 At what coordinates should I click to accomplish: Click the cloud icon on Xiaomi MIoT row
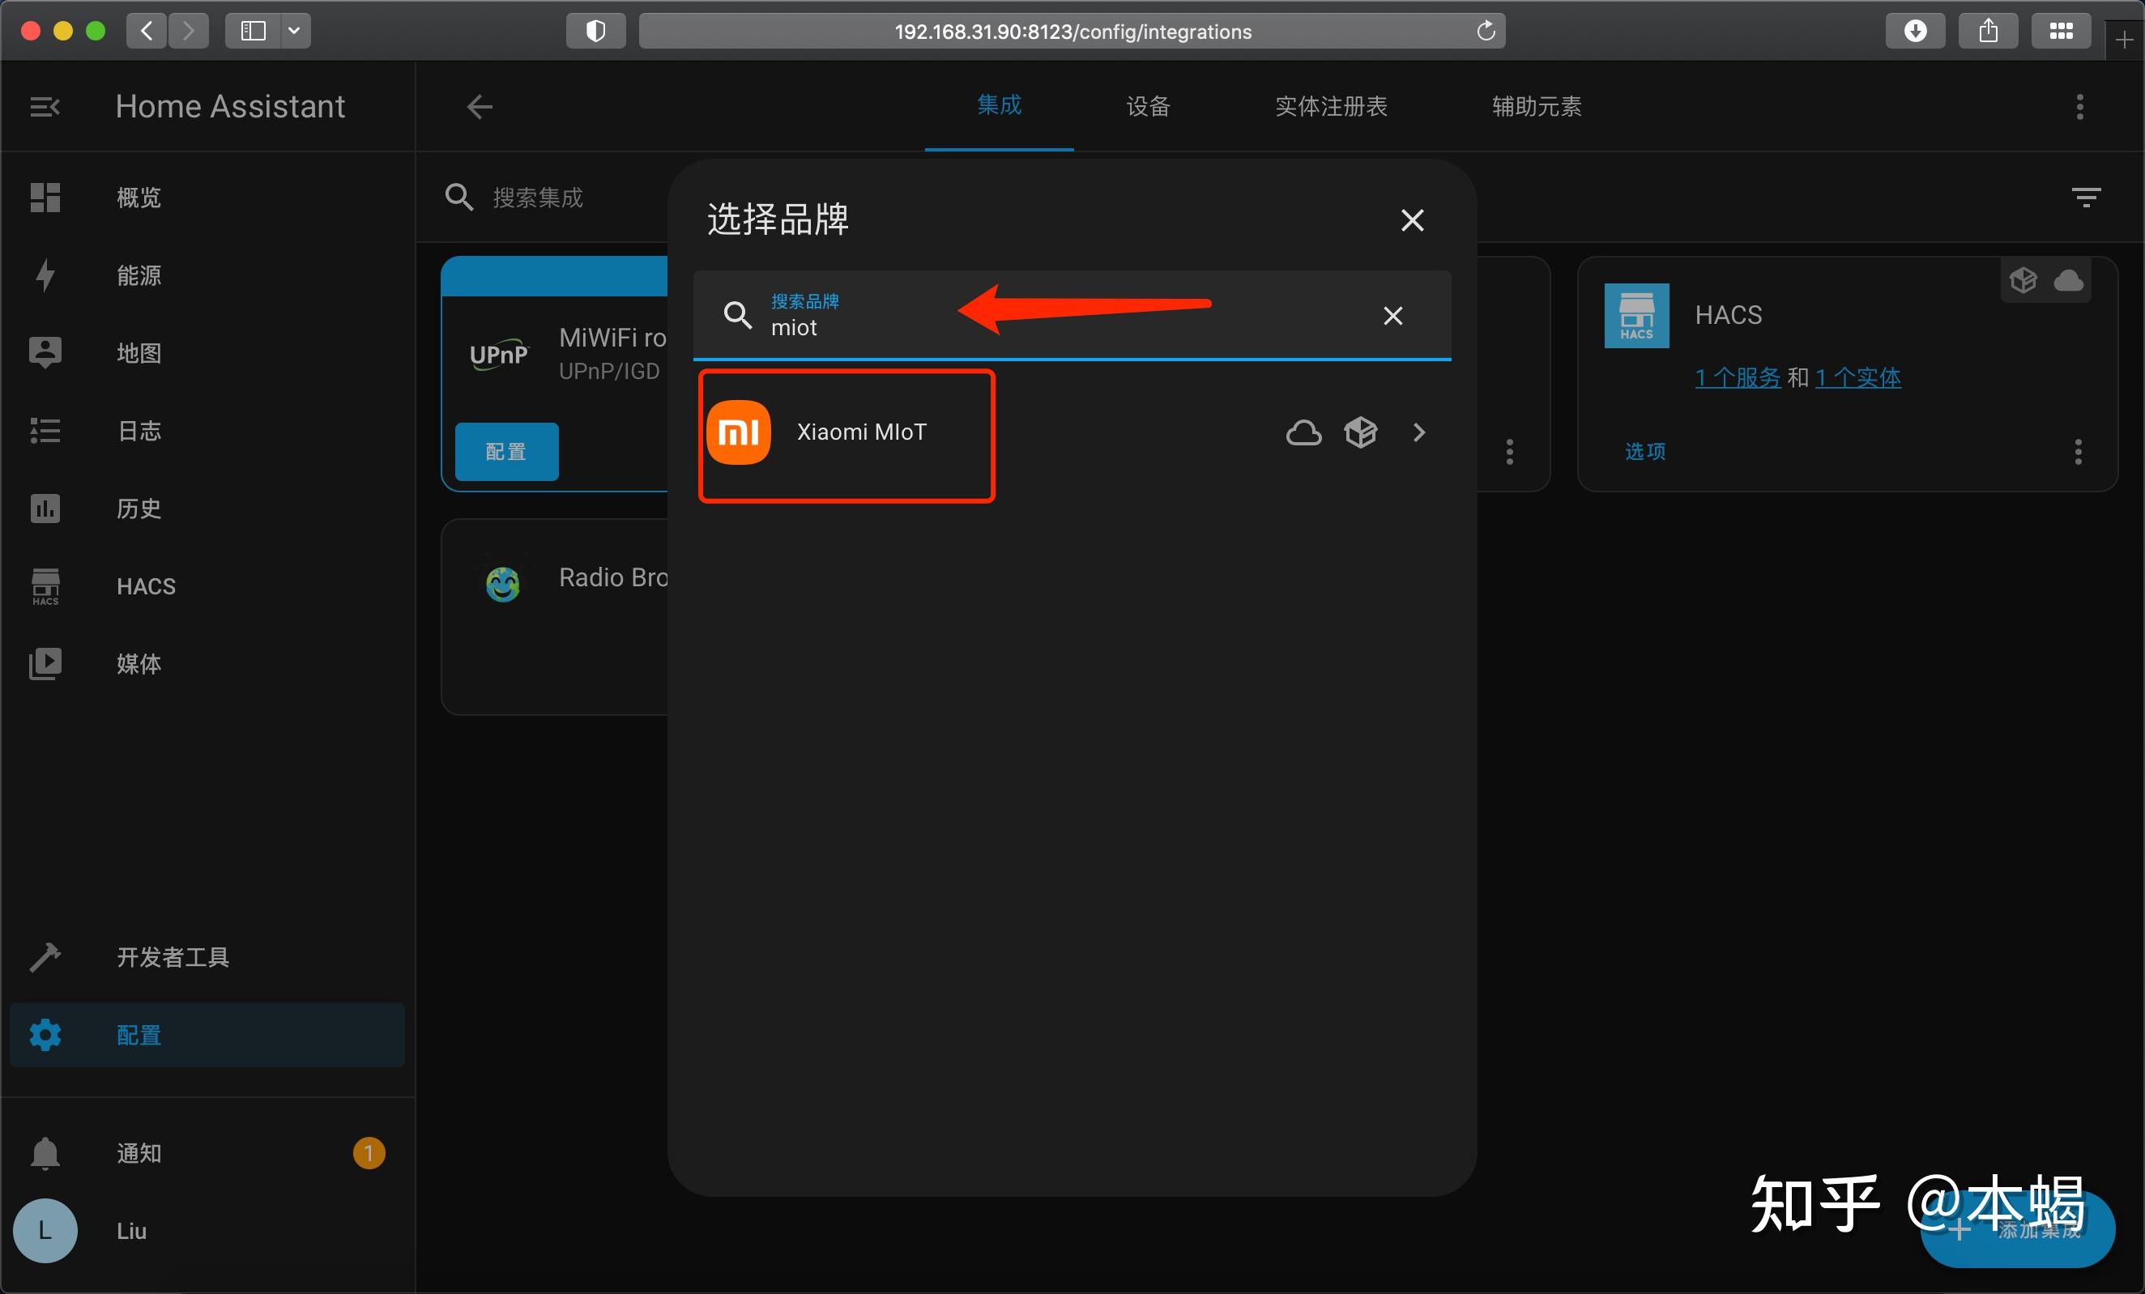[x=1303, y=432]
